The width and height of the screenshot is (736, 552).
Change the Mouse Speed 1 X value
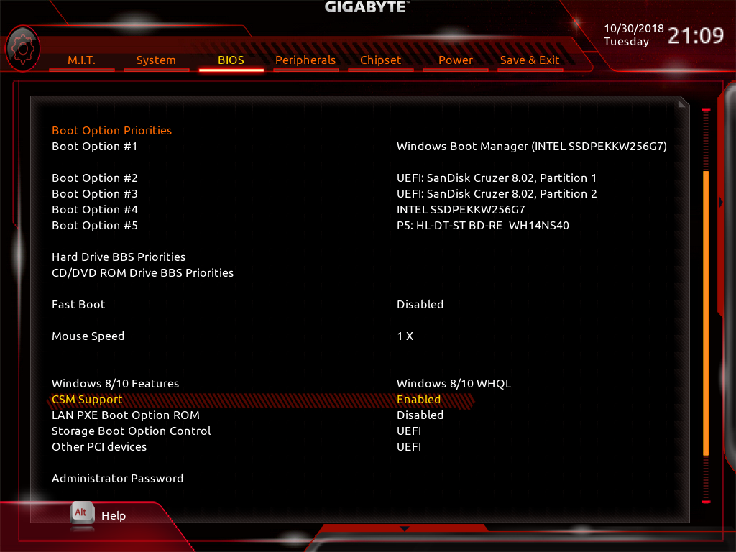(405, 336)
